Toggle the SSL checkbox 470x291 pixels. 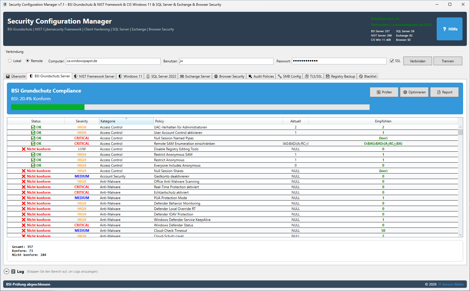coord(392,61)
